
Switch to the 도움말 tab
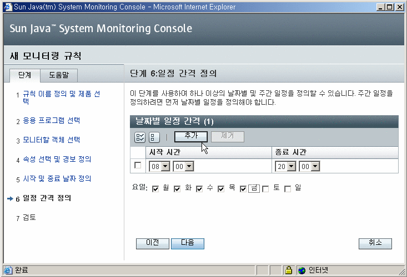[x=59, y=75]
